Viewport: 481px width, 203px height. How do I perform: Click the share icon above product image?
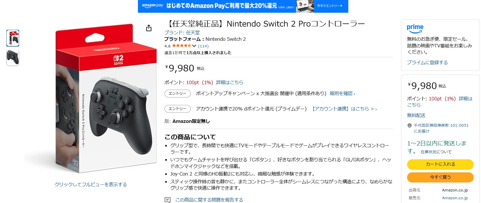point(149,28)
